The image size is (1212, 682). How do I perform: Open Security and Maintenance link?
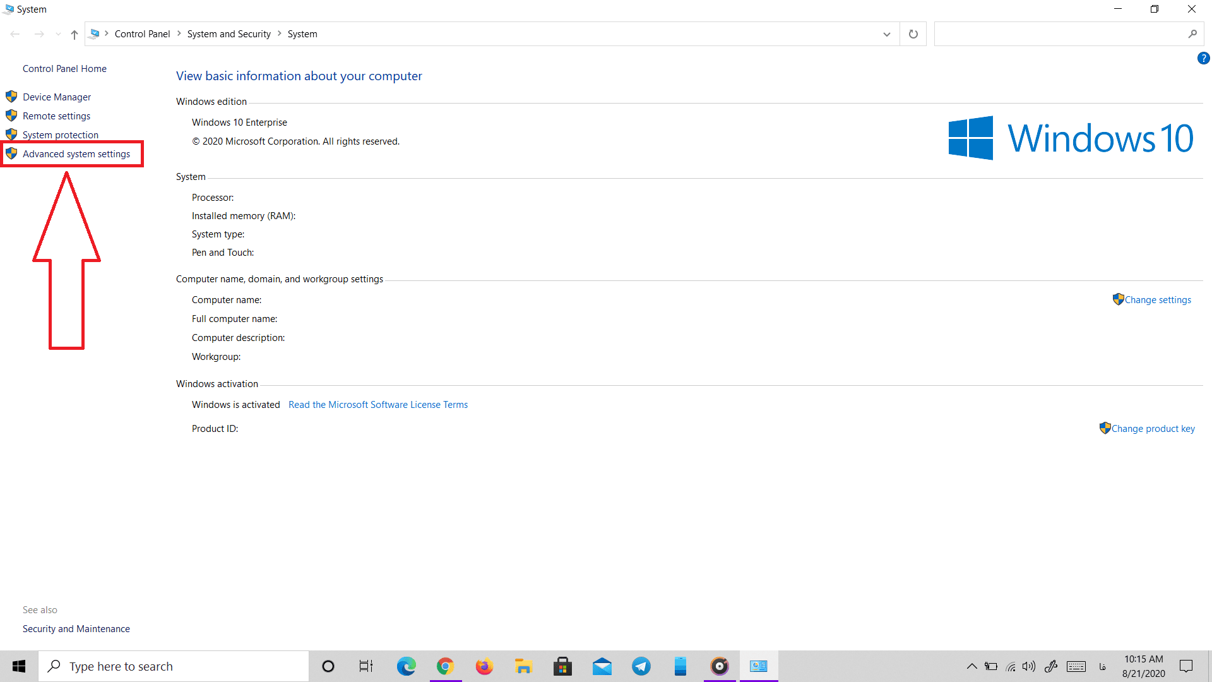click(76, 629)
